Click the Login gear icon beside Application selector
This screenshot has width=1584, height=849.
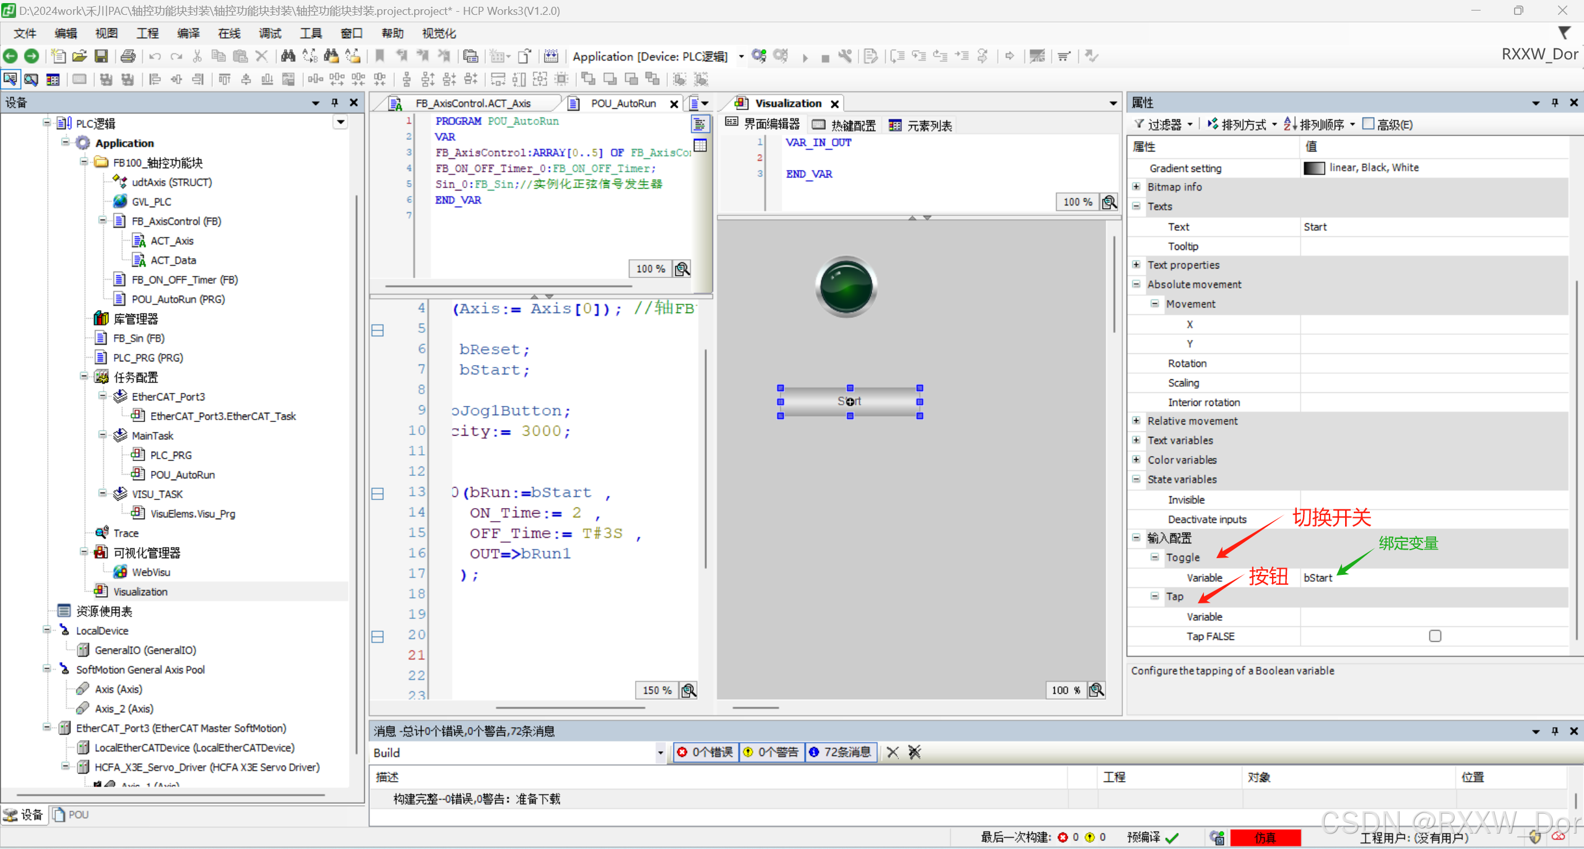tap(759, 56)
